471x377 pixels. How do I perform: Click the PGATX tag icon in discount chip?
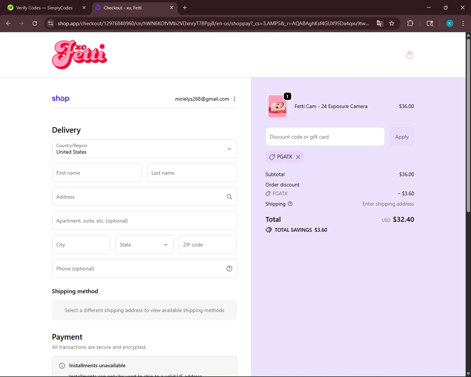(x=272, y=157)
